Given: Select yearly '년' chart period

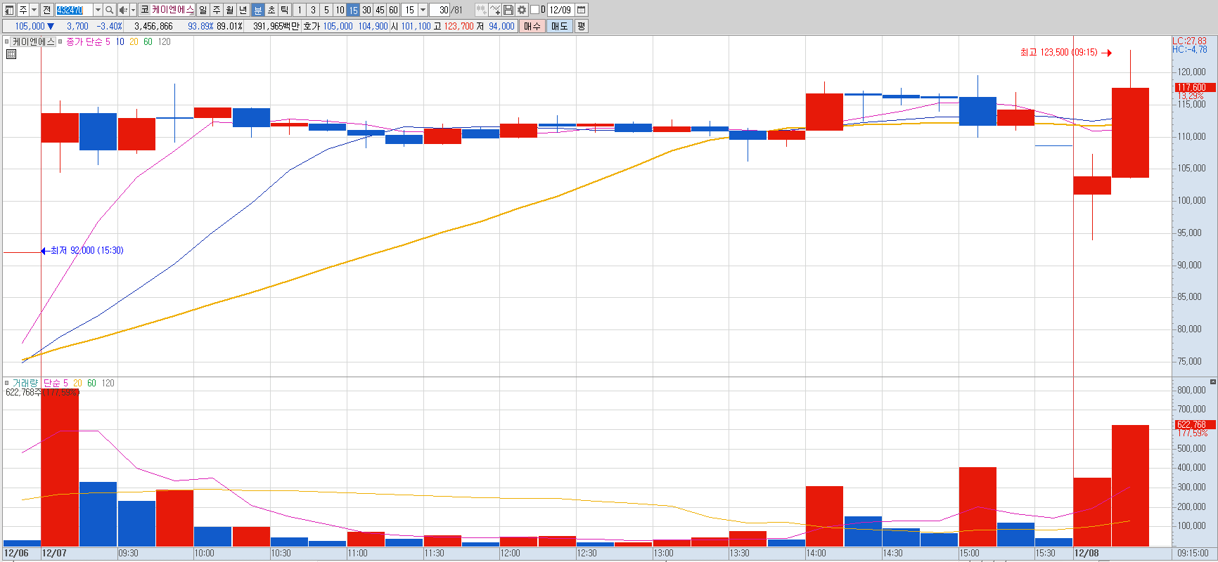Looking at the screenshot, I should 243,10.
